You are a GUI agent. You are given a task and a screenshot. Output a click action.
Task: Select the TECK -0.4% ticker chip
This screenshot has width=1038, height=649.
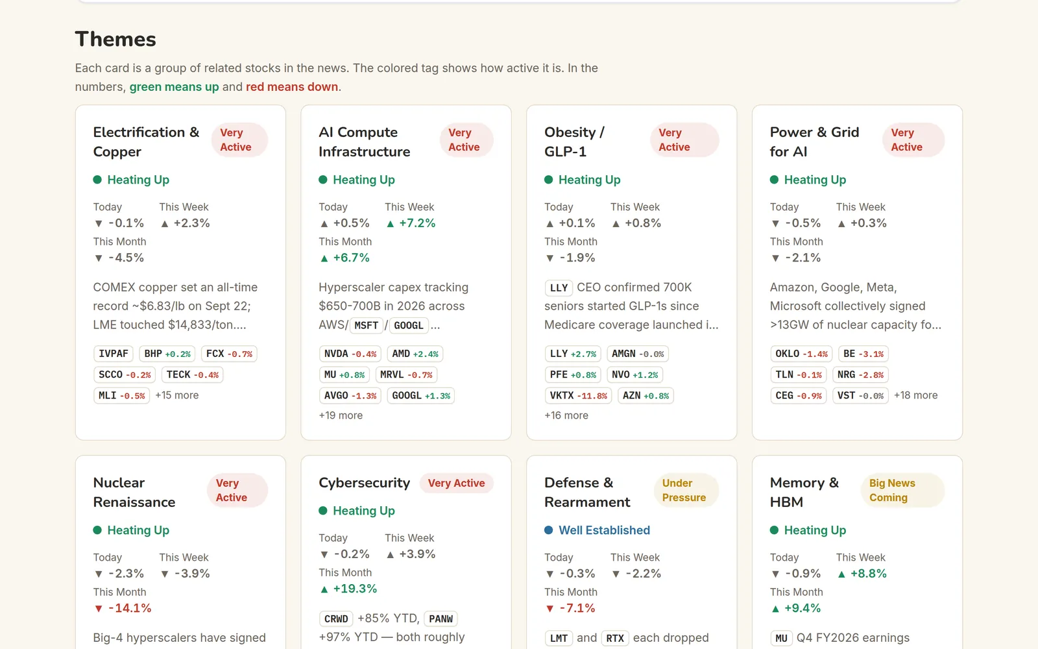coord(192,374)
